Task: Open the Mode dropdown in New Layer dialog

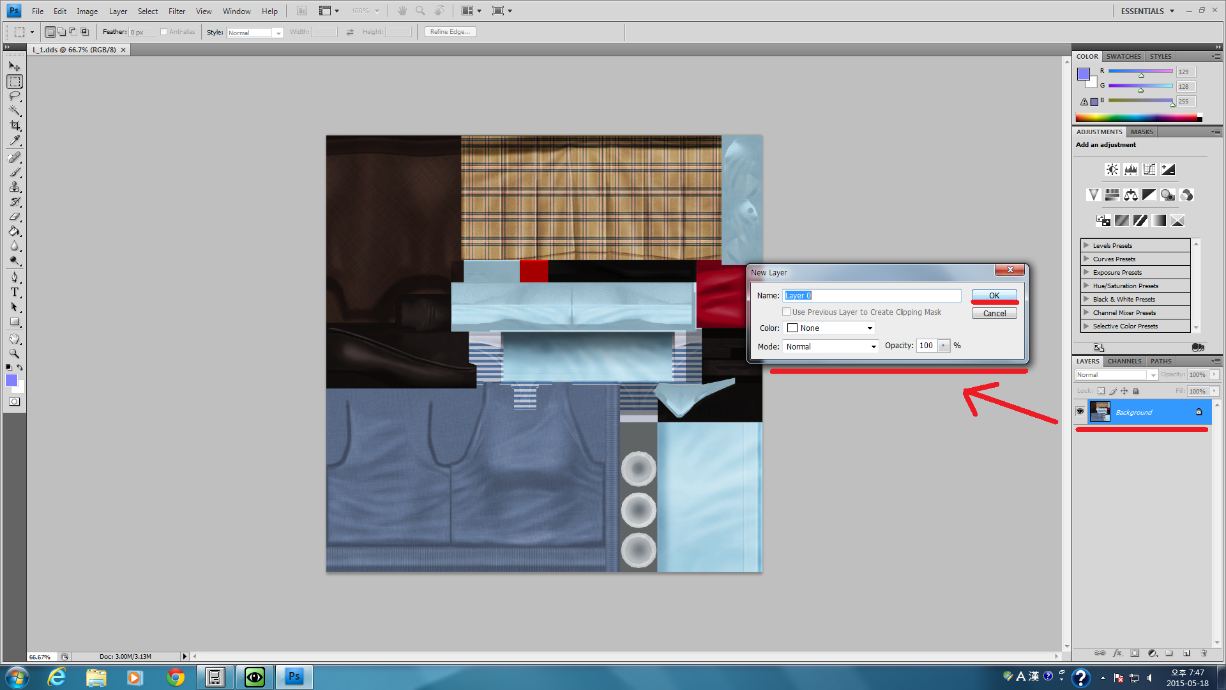Action: pos(831,346)
